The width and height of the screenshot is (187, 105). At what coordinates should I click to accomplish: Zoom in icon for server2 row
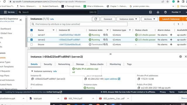pyautogui.click(x=104, y=40)
